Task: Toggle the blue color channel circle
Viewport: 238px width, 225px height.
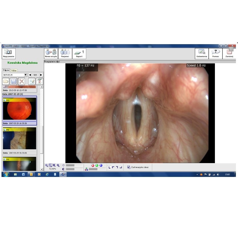Action: 101,165
